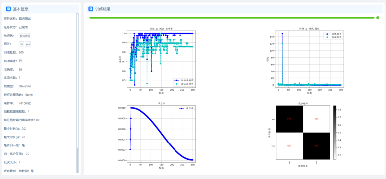Click the basic info panel scrollbar
The width and height of the screenshot is (386, 179).
[77, 93]
